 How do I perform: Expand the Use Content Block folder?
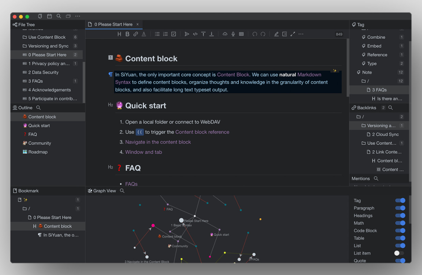[47, 37]
